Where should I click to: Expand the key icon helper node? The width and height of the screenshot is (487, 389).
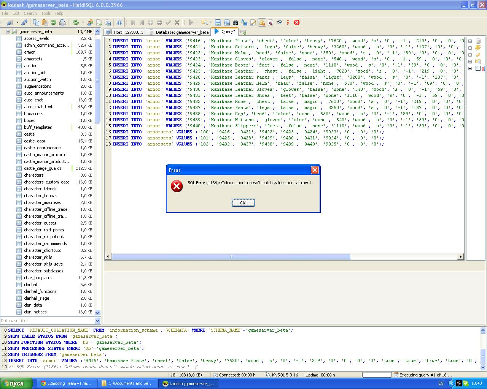470,55
